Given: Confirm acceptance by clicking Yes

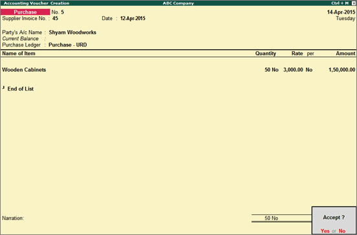Looking at the screenshot, I should [325, 231].
